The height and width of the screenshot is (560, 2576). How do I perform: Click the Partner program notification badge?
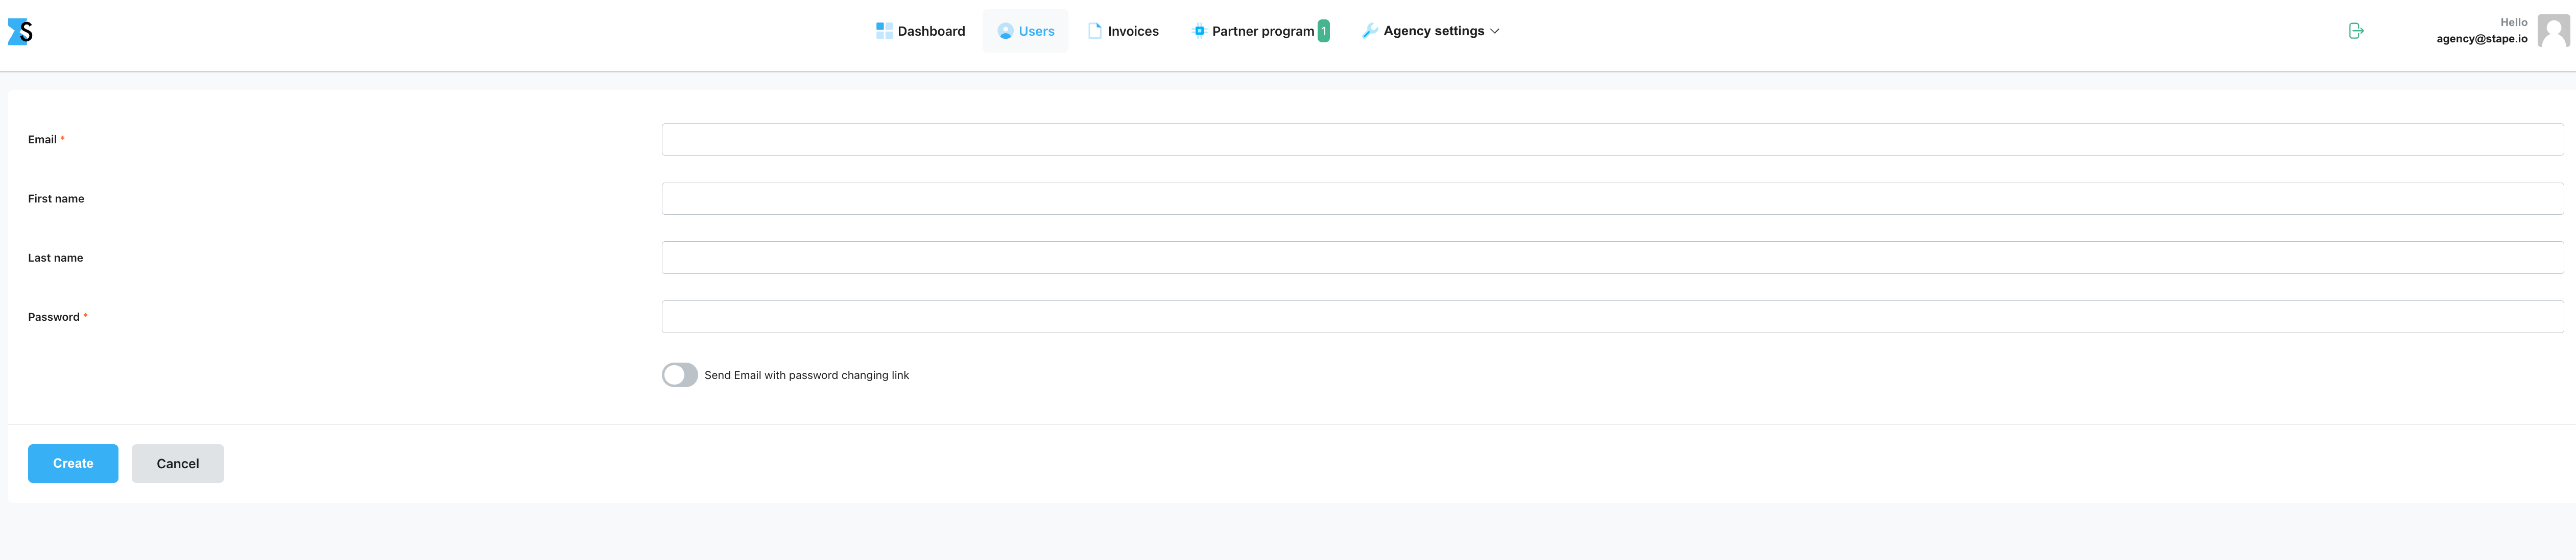[1323, 31]
